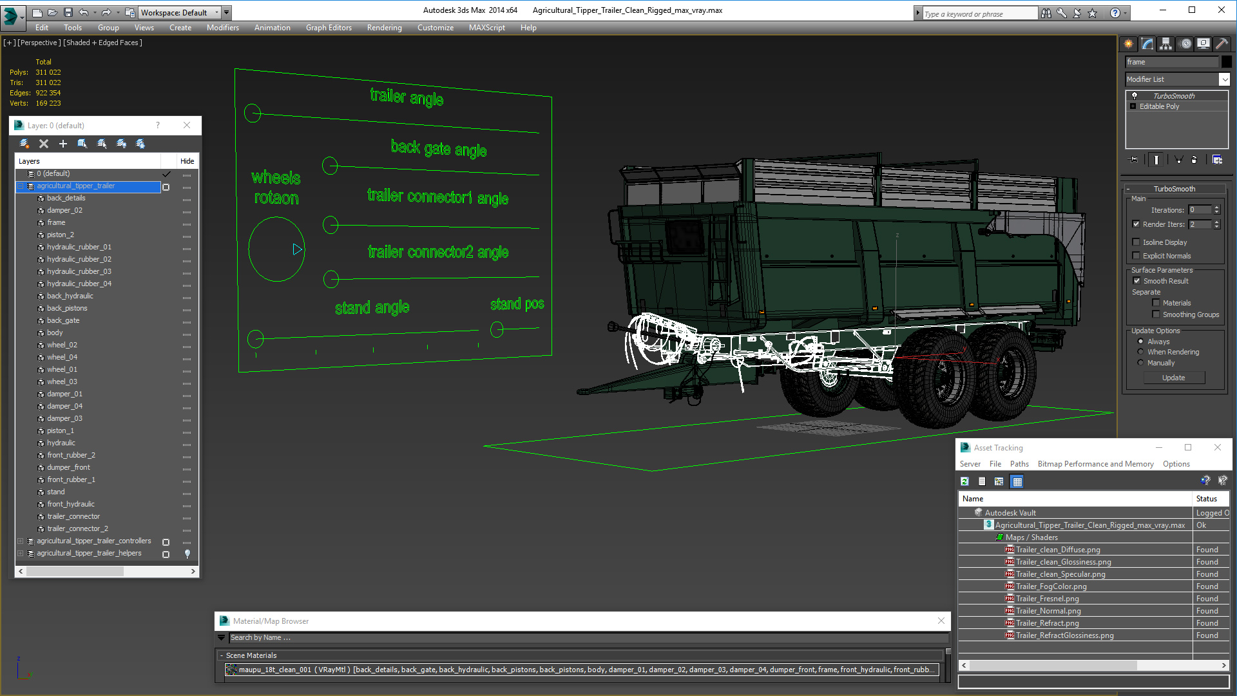The height and width of the screenshot is (696, 1237).
Task: Toggle Show End Result icon
Action: tap(1156, 159)
